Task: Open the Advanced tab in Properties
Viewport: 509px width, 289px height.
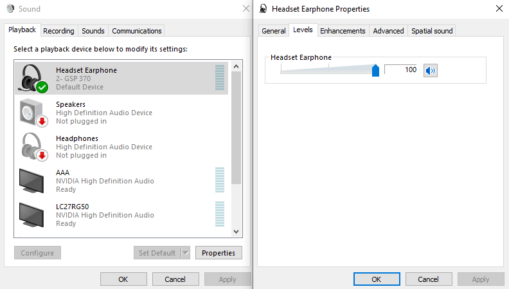Action: point(388,31)
